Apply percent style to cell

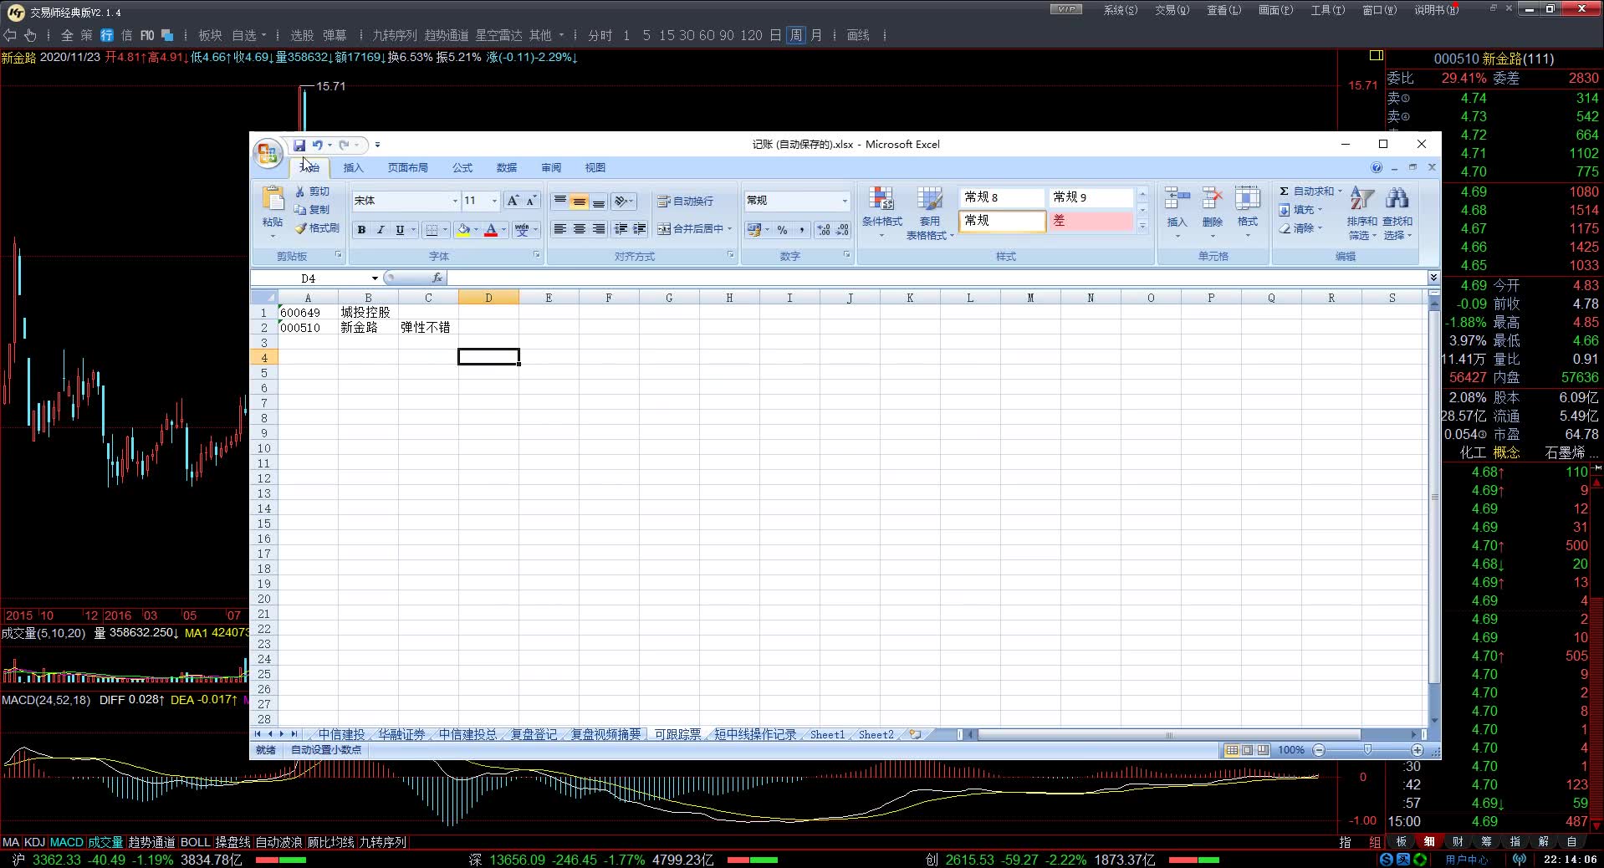point(782,230)
